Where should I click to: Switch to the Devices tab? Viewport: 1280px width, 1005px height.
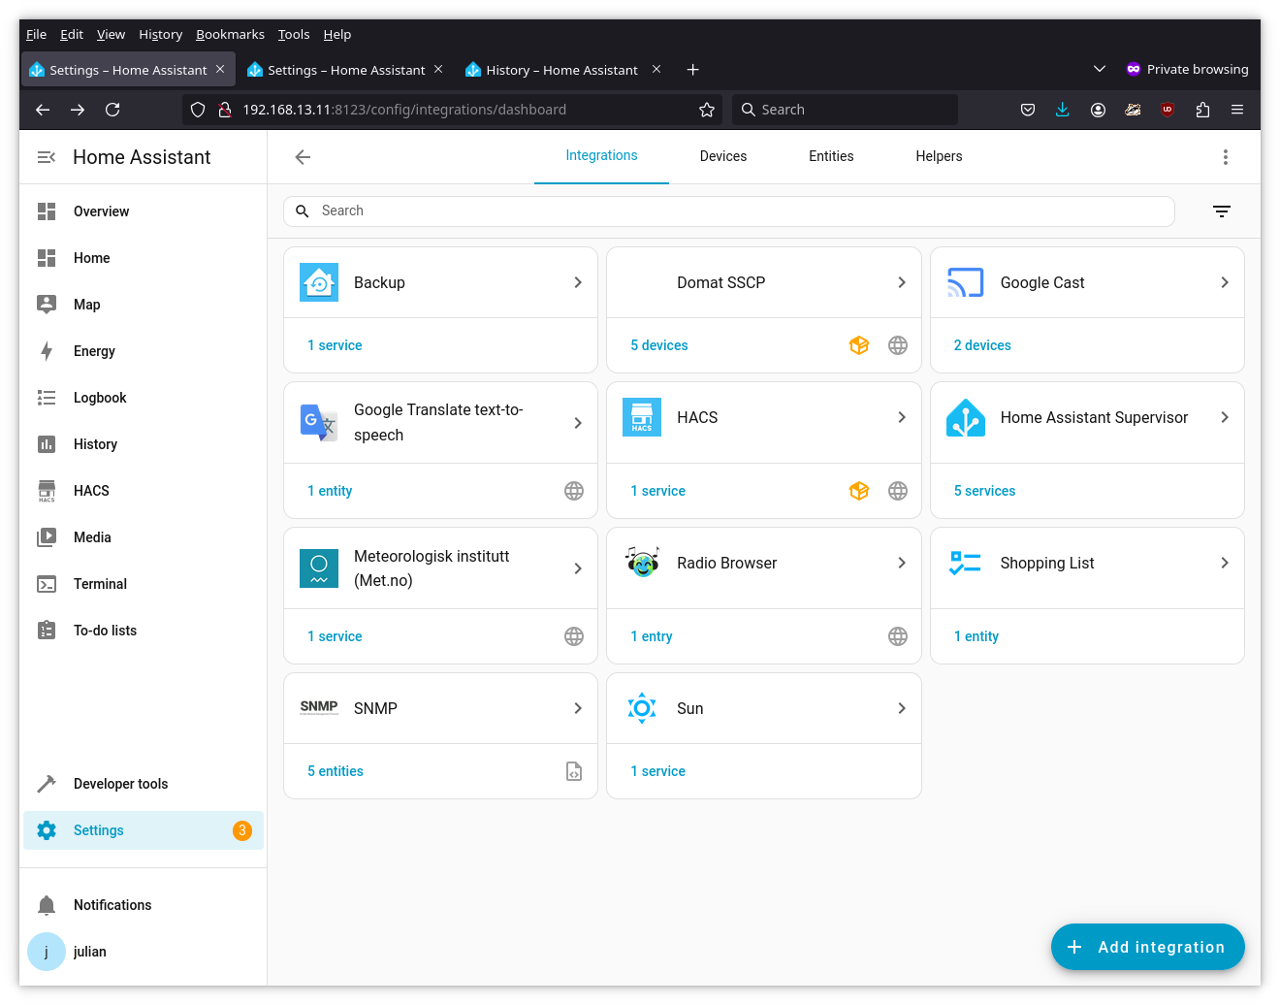tap(723, 156)
